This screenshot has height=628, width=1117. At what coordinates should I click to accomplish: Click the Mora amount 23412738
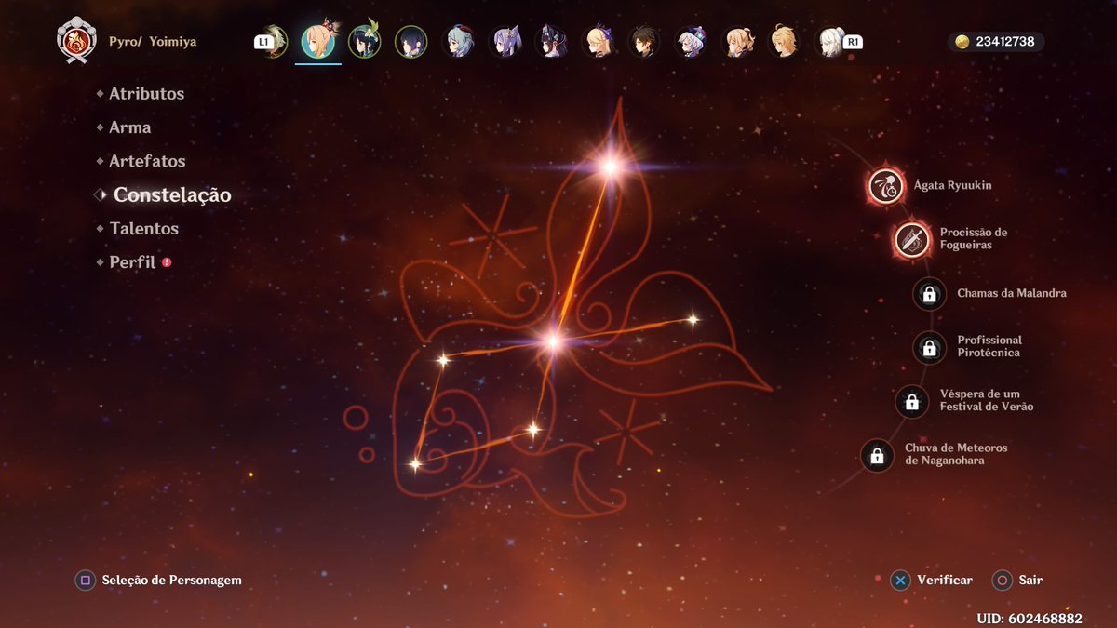[1004, 42]
